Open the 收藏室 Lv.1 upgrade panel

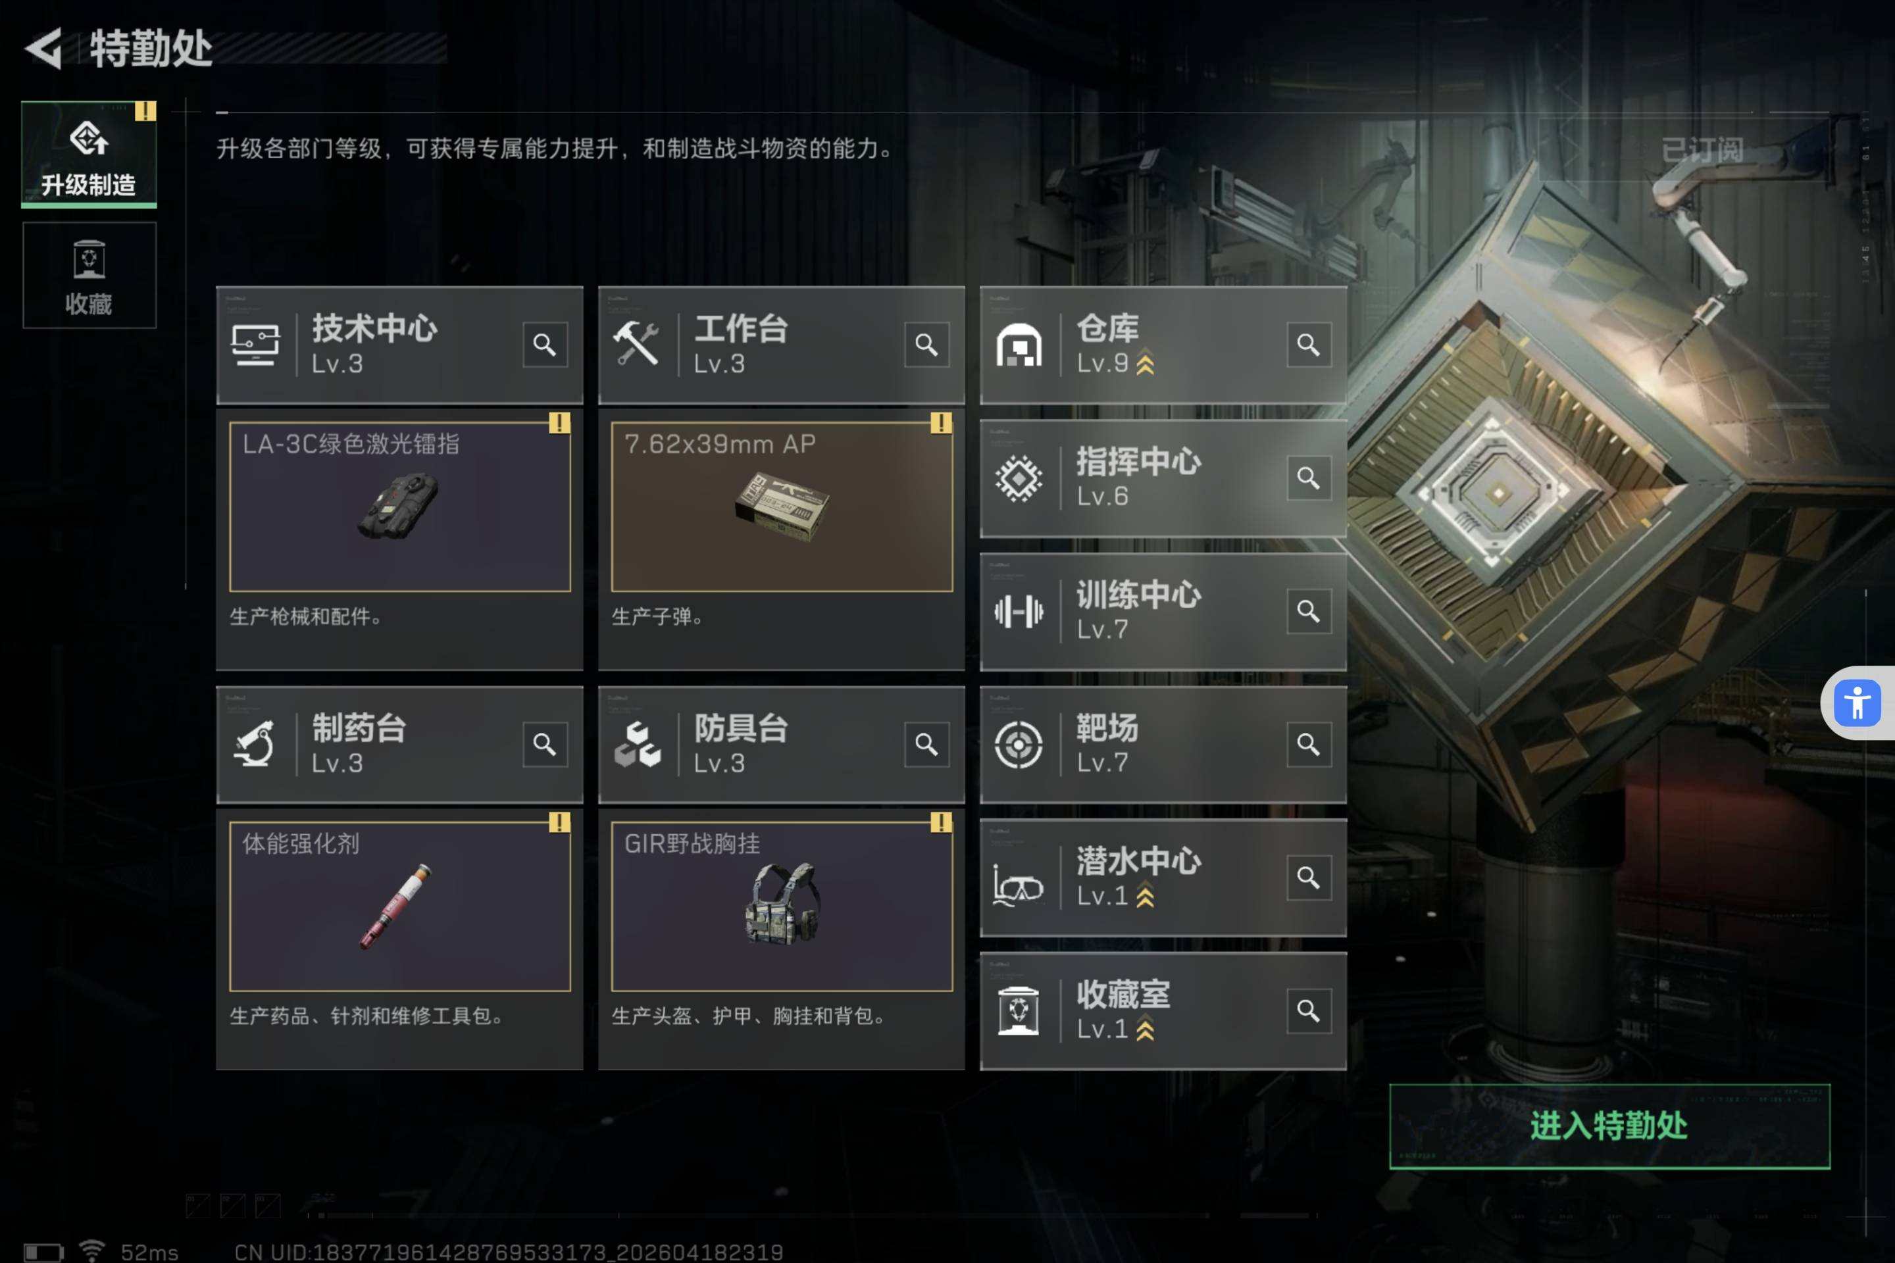tap(1163, 1011)
